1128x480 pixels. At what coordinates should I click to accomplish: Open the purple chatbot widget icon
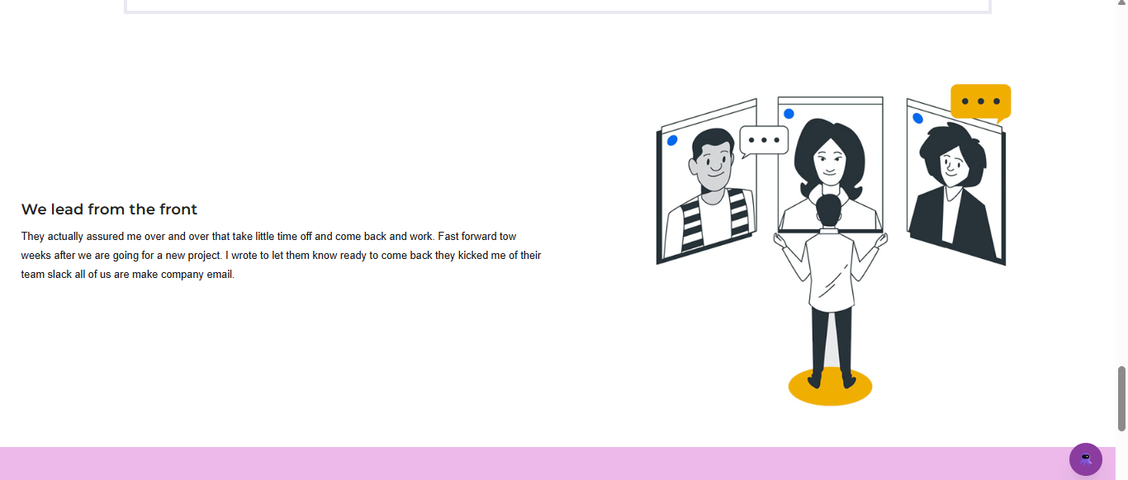pyautogui.click(x=1085, y=459)
